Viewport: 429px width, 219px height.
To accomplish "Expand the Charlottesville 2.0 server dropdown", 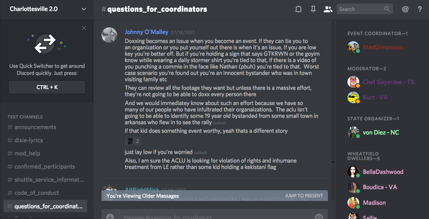I will [84, 9].
